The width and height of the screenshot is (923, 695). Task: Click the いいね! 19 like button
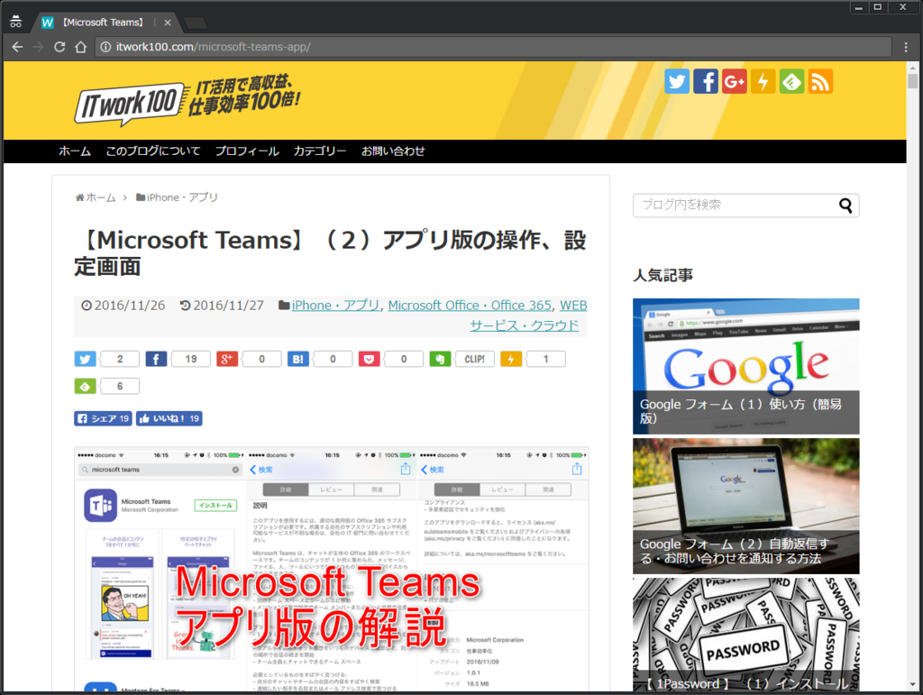click(169, 418)
